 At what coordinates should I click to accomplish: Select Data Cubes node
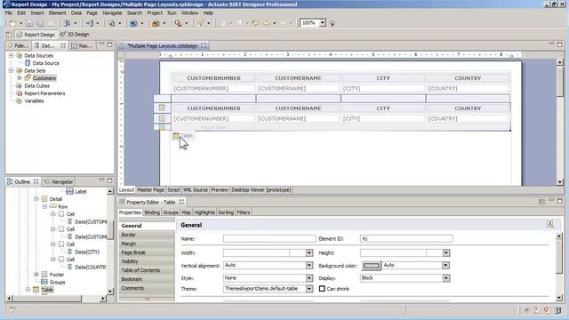(36, 86)
